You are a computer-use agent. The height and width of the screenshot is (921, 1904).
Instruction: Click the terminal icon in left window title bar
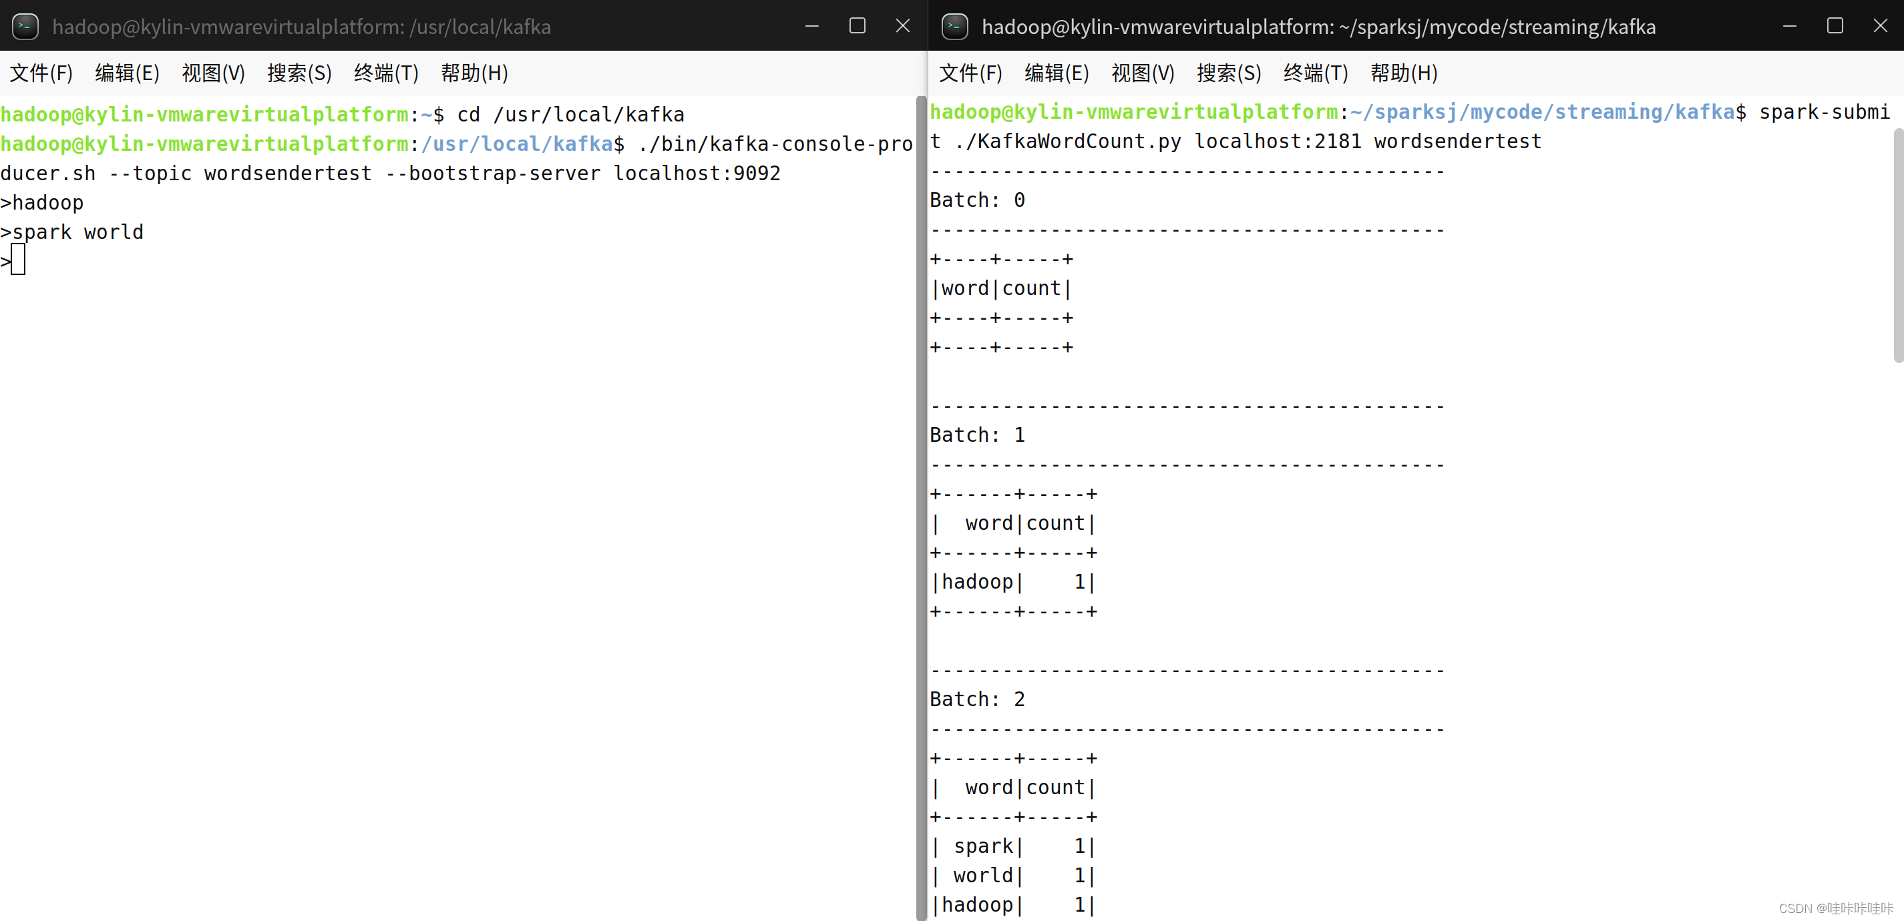point(25,26)
